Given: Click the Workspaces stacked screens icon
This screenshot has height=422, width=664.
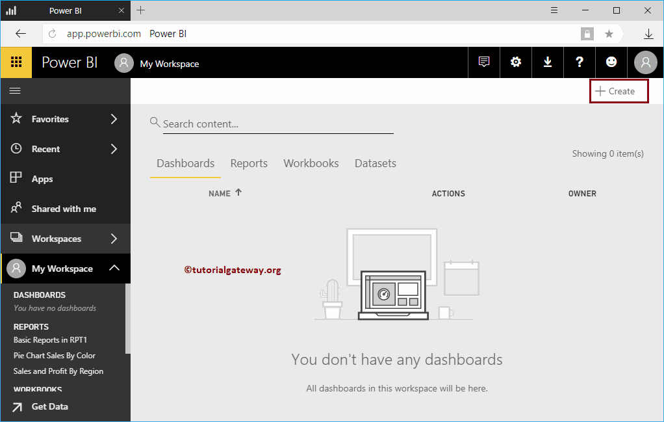Looking at the screenshot, I should (16, 237).
